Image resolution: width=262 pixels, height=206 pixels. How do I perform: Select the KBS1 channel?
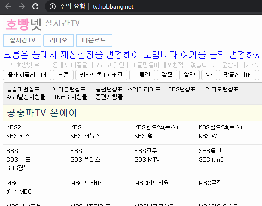(77, 127)
